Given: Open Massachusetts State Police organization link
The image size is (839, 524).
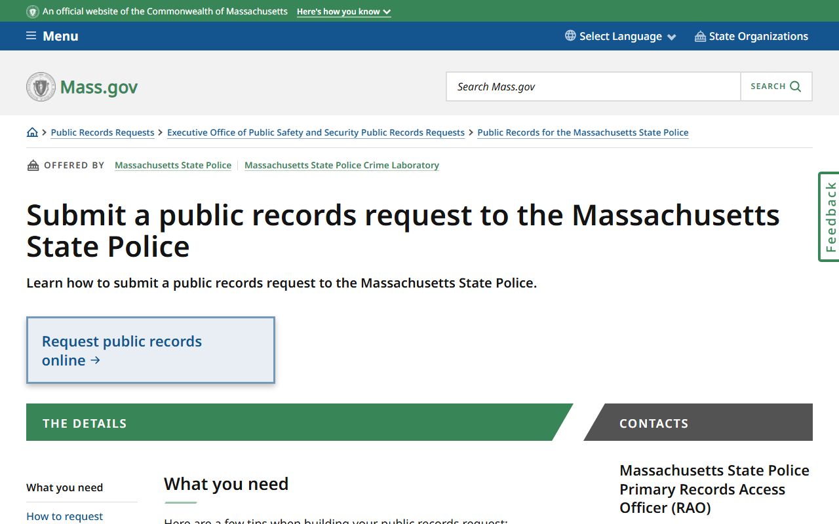Looking at the screenshot, I should 173,165.
